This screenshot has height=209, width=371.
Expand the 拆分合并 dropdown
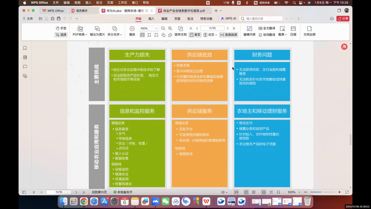point(115,31)
